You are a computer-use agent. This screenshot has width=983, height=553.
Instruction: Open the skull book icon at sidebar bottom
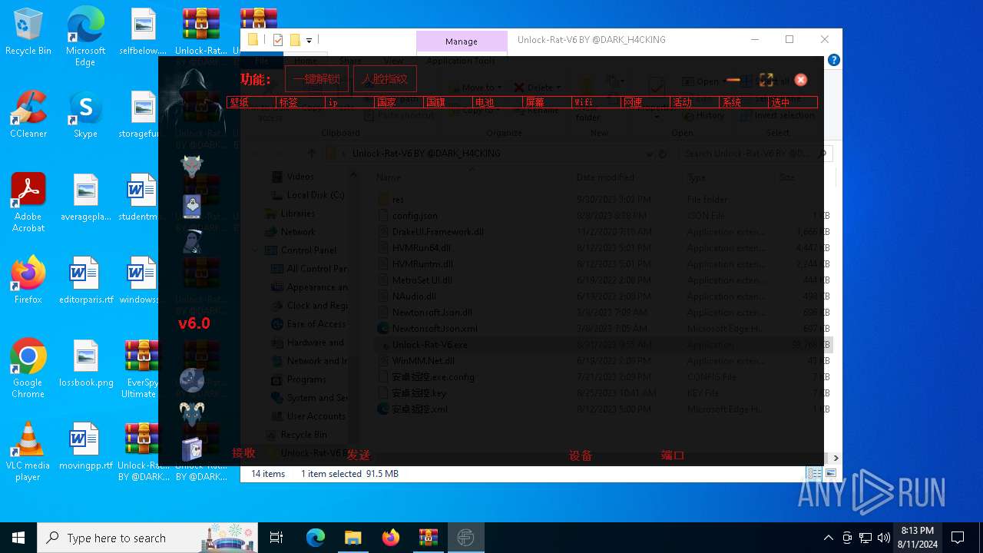click(192, 449)
